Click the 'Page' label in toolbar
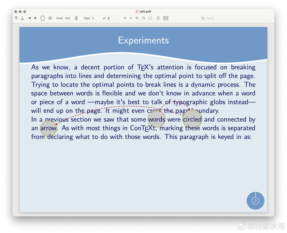Image resolution: width=287 pixels, height=233 pixels. (87, 18)
